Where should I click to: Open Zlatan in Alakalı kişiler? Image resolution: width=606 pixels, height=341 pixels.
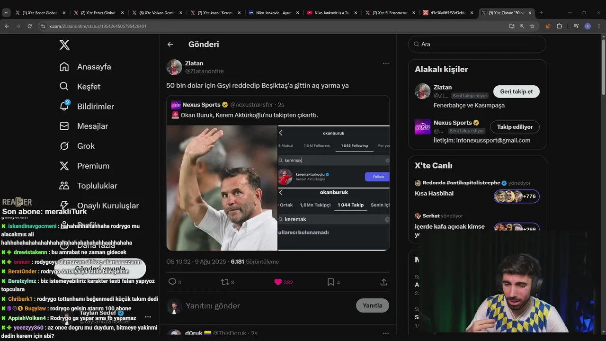tap(443, 87)
